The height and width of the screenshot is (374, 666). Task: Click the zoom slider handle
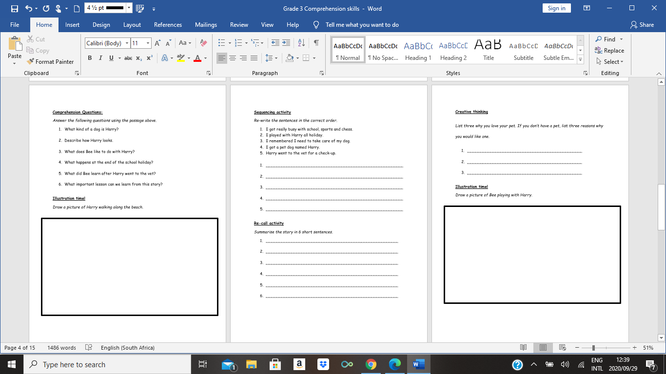click(593, 348)
